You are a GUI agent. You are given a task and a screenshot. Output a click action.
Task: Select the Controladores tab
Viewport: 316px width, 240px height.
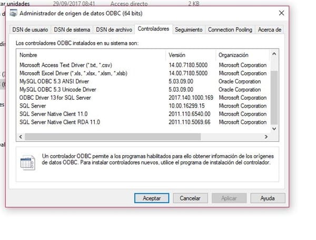point(153,29)
